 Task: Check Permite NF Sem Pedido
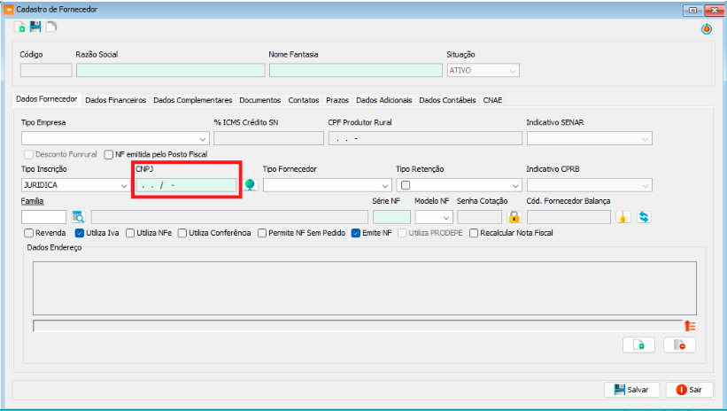coord(262,233)
